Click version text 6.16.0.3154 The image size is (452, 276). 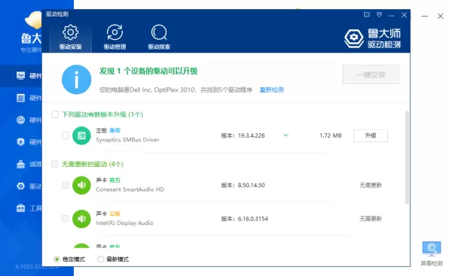click(253, 219)
